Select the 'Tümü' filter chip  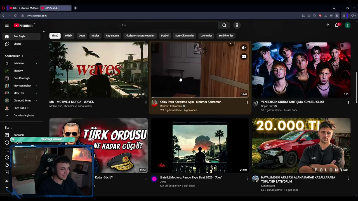coord(55,36)
